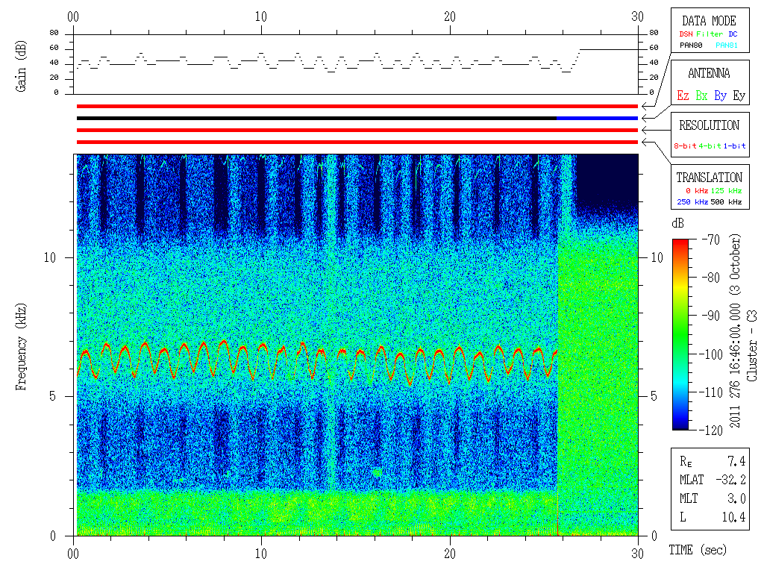Click the green 125 kHz translation label
Viewport: 764px width, 573px height.
(726, 190)
